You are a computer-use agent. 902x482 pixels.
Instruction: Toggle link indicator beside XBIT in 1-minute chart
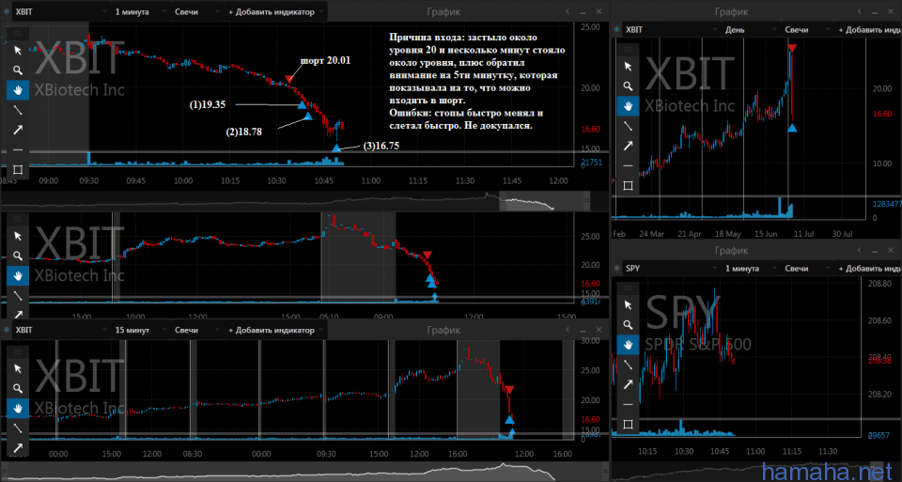[x=7, y=11]
